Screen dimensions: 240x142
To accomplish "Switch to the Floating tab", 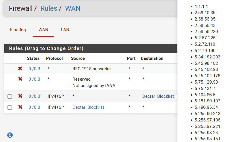I will (18, 30).
